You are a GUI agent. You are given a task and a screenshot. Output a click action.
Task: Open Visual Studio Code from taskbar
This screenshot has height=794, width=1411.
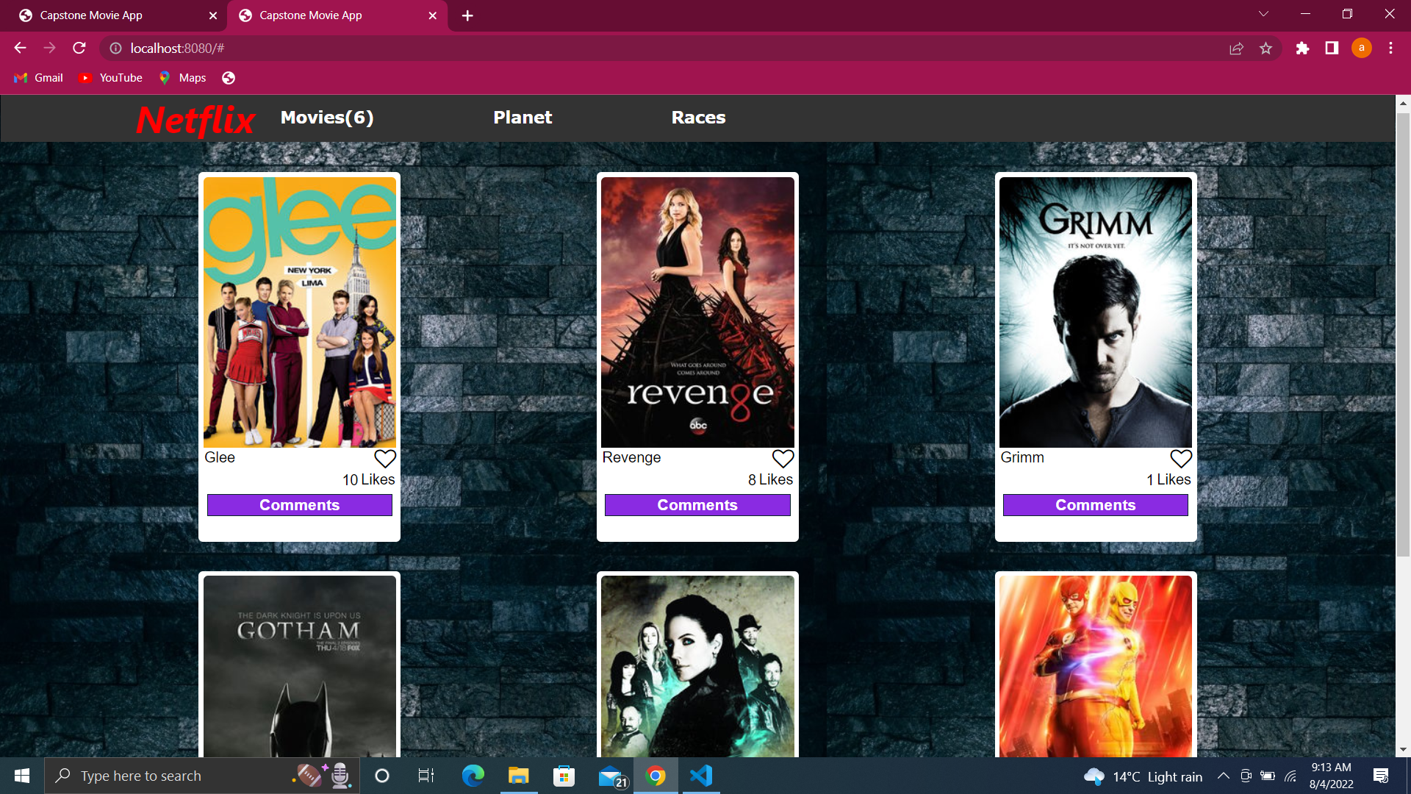pyautogui.click(x=701, y=776)
